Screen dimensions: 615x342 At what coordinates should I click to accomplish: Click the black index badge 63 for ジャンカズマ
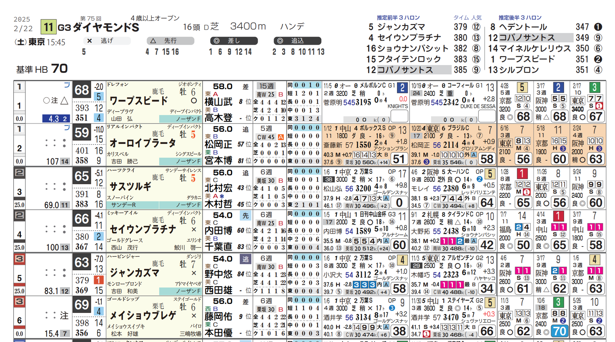82,262
